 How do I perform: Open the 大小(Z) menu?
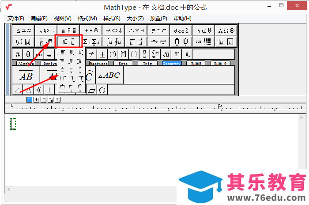coord(135,19)
